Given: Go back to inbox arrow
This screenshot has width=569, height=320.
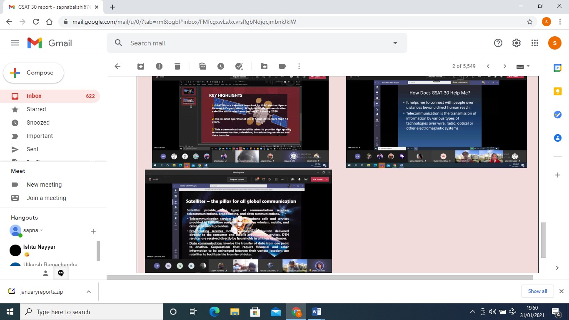Looking at the screenshot, I should pyautogui.click(x=117, y=66).
